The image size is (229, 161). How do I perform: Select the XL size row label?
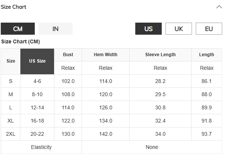pyautogui.click(x=11, y=121)
